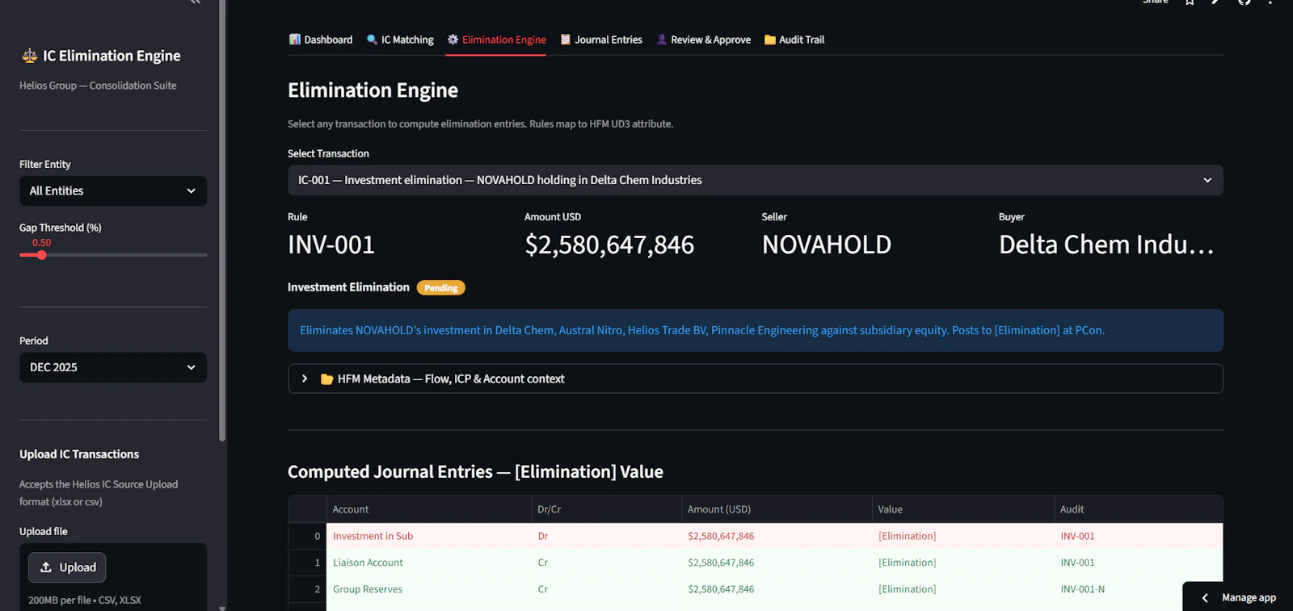This screenshot has height=611, width=1293.
Task: Click row index 2 in the table
Action: coord(308,589)
